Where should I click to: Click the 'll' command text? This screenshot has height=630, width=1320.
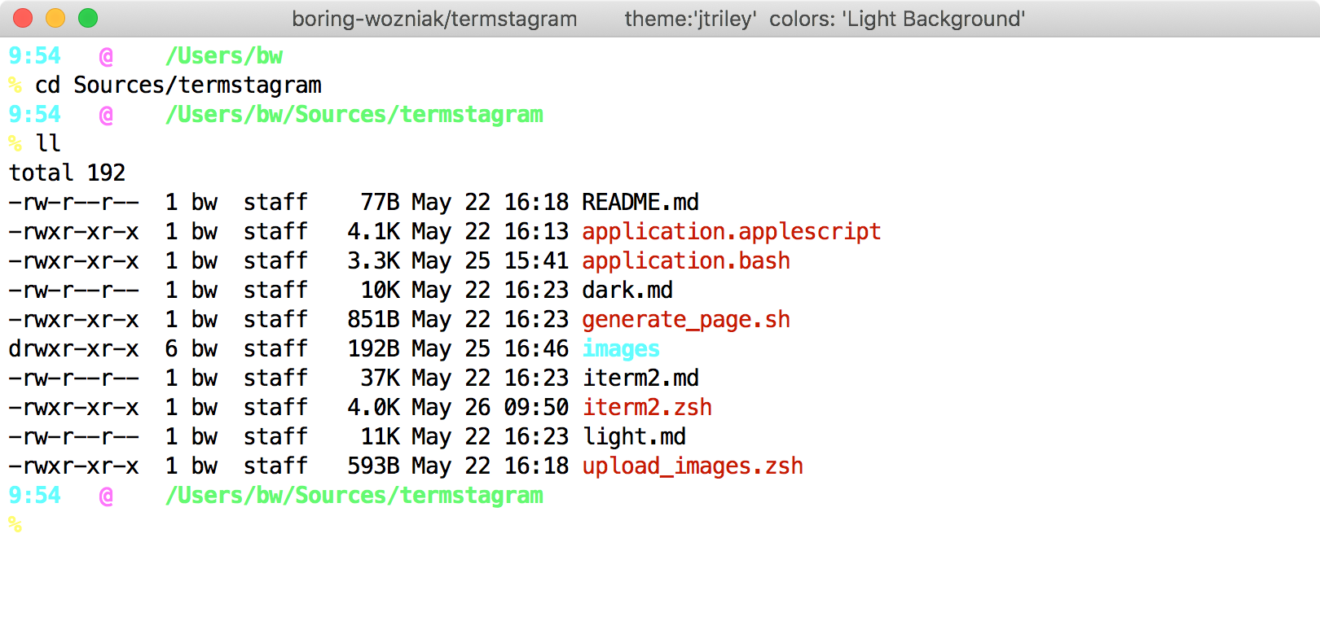(x=48, y=143)
